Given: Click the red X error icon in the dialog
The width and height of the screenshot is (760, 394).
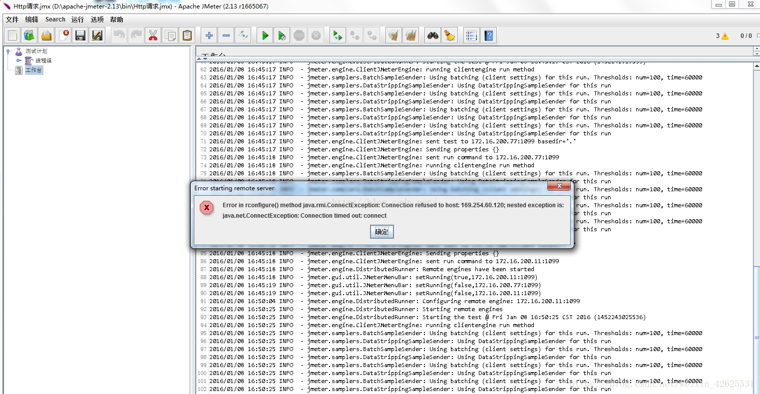Looking at the screenshot, I should pos(207,207).
